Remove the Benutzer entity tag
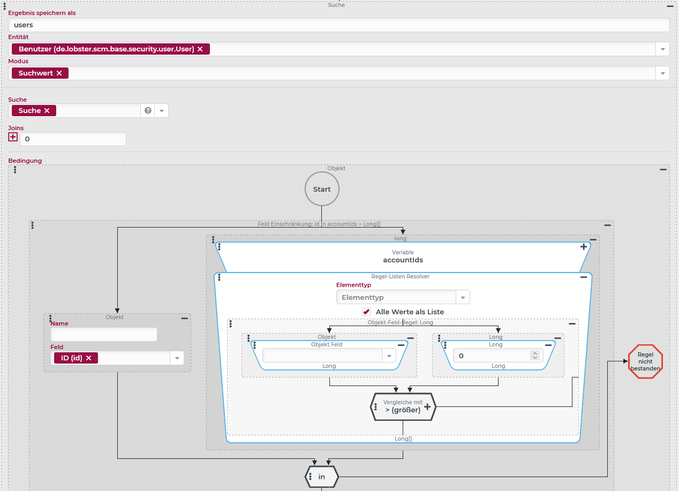Image resolution: width=679 pixels, height=491 pixels. pos(200,49)
